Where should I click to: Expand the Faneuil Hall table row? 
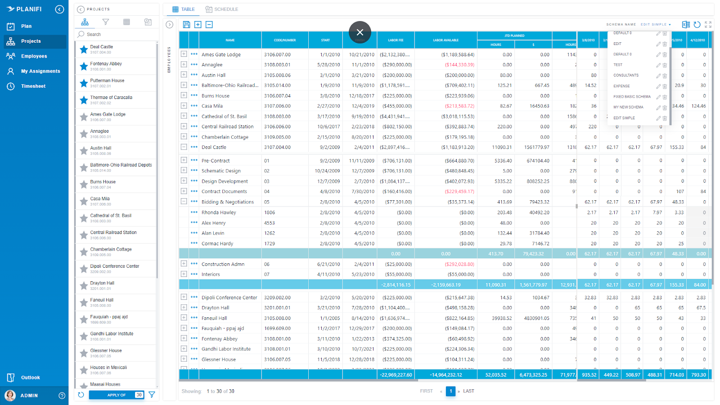pos(184,318)
